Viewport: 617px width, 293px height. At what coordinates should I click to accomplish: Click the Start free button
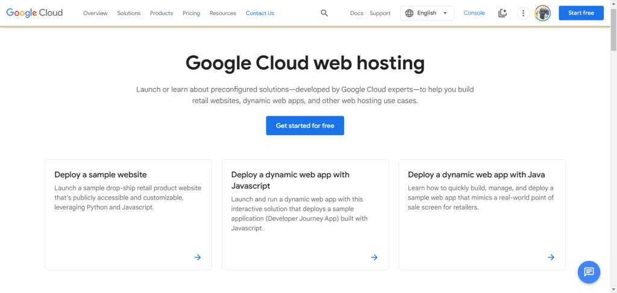[581, 13]
